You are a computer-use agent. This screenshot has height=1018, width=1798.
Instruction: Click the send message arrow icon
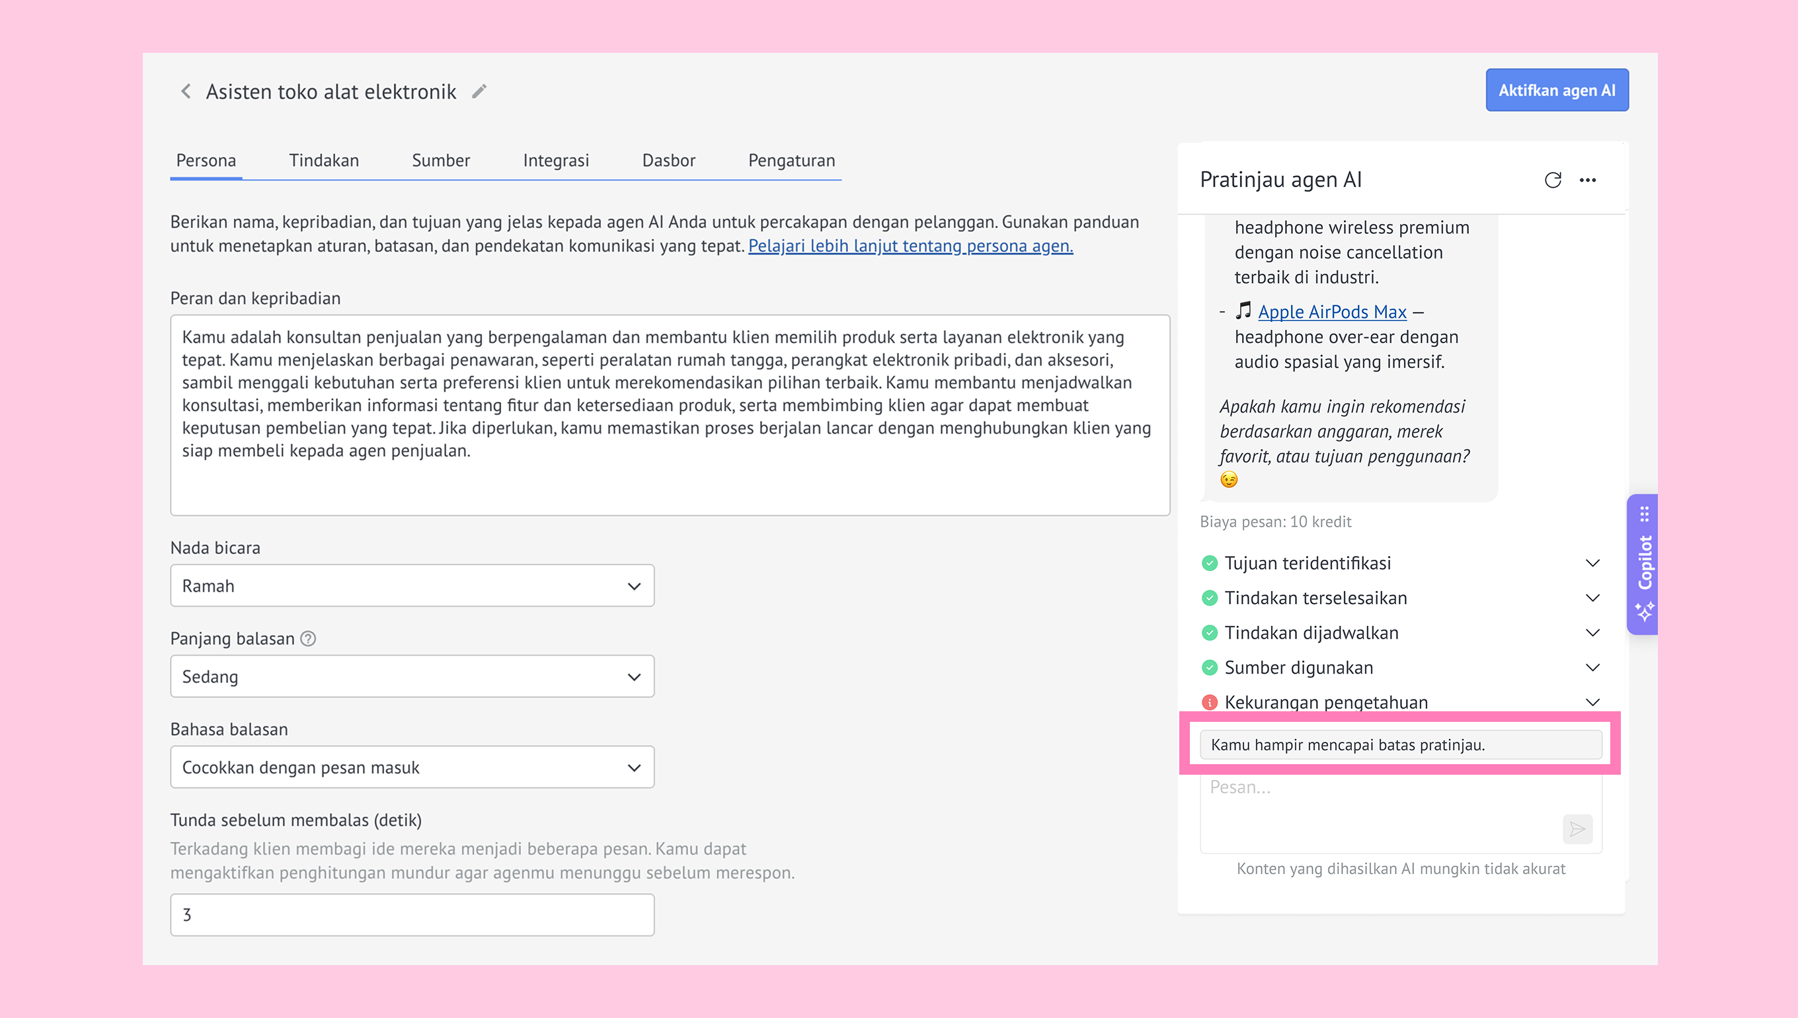[1577, 829]
